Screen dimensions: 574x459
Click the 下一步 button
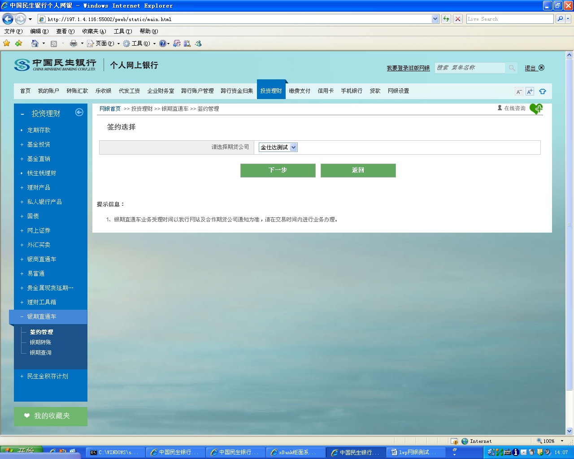[x=278, y=170]
